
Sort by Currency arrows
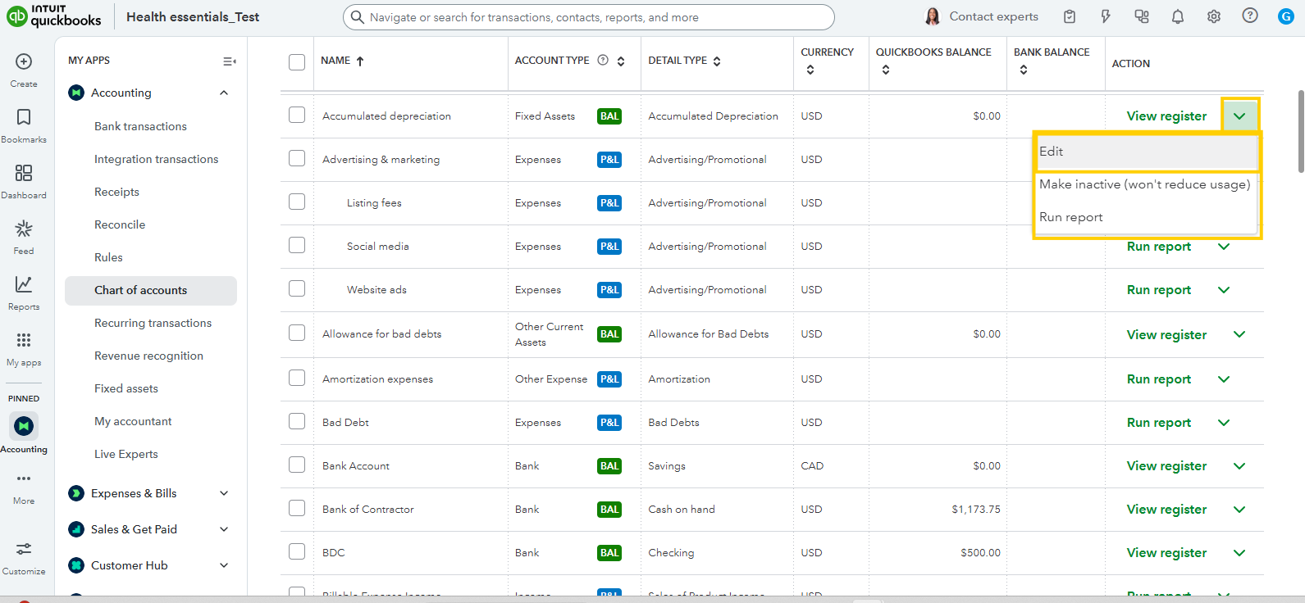click(810, 70)
